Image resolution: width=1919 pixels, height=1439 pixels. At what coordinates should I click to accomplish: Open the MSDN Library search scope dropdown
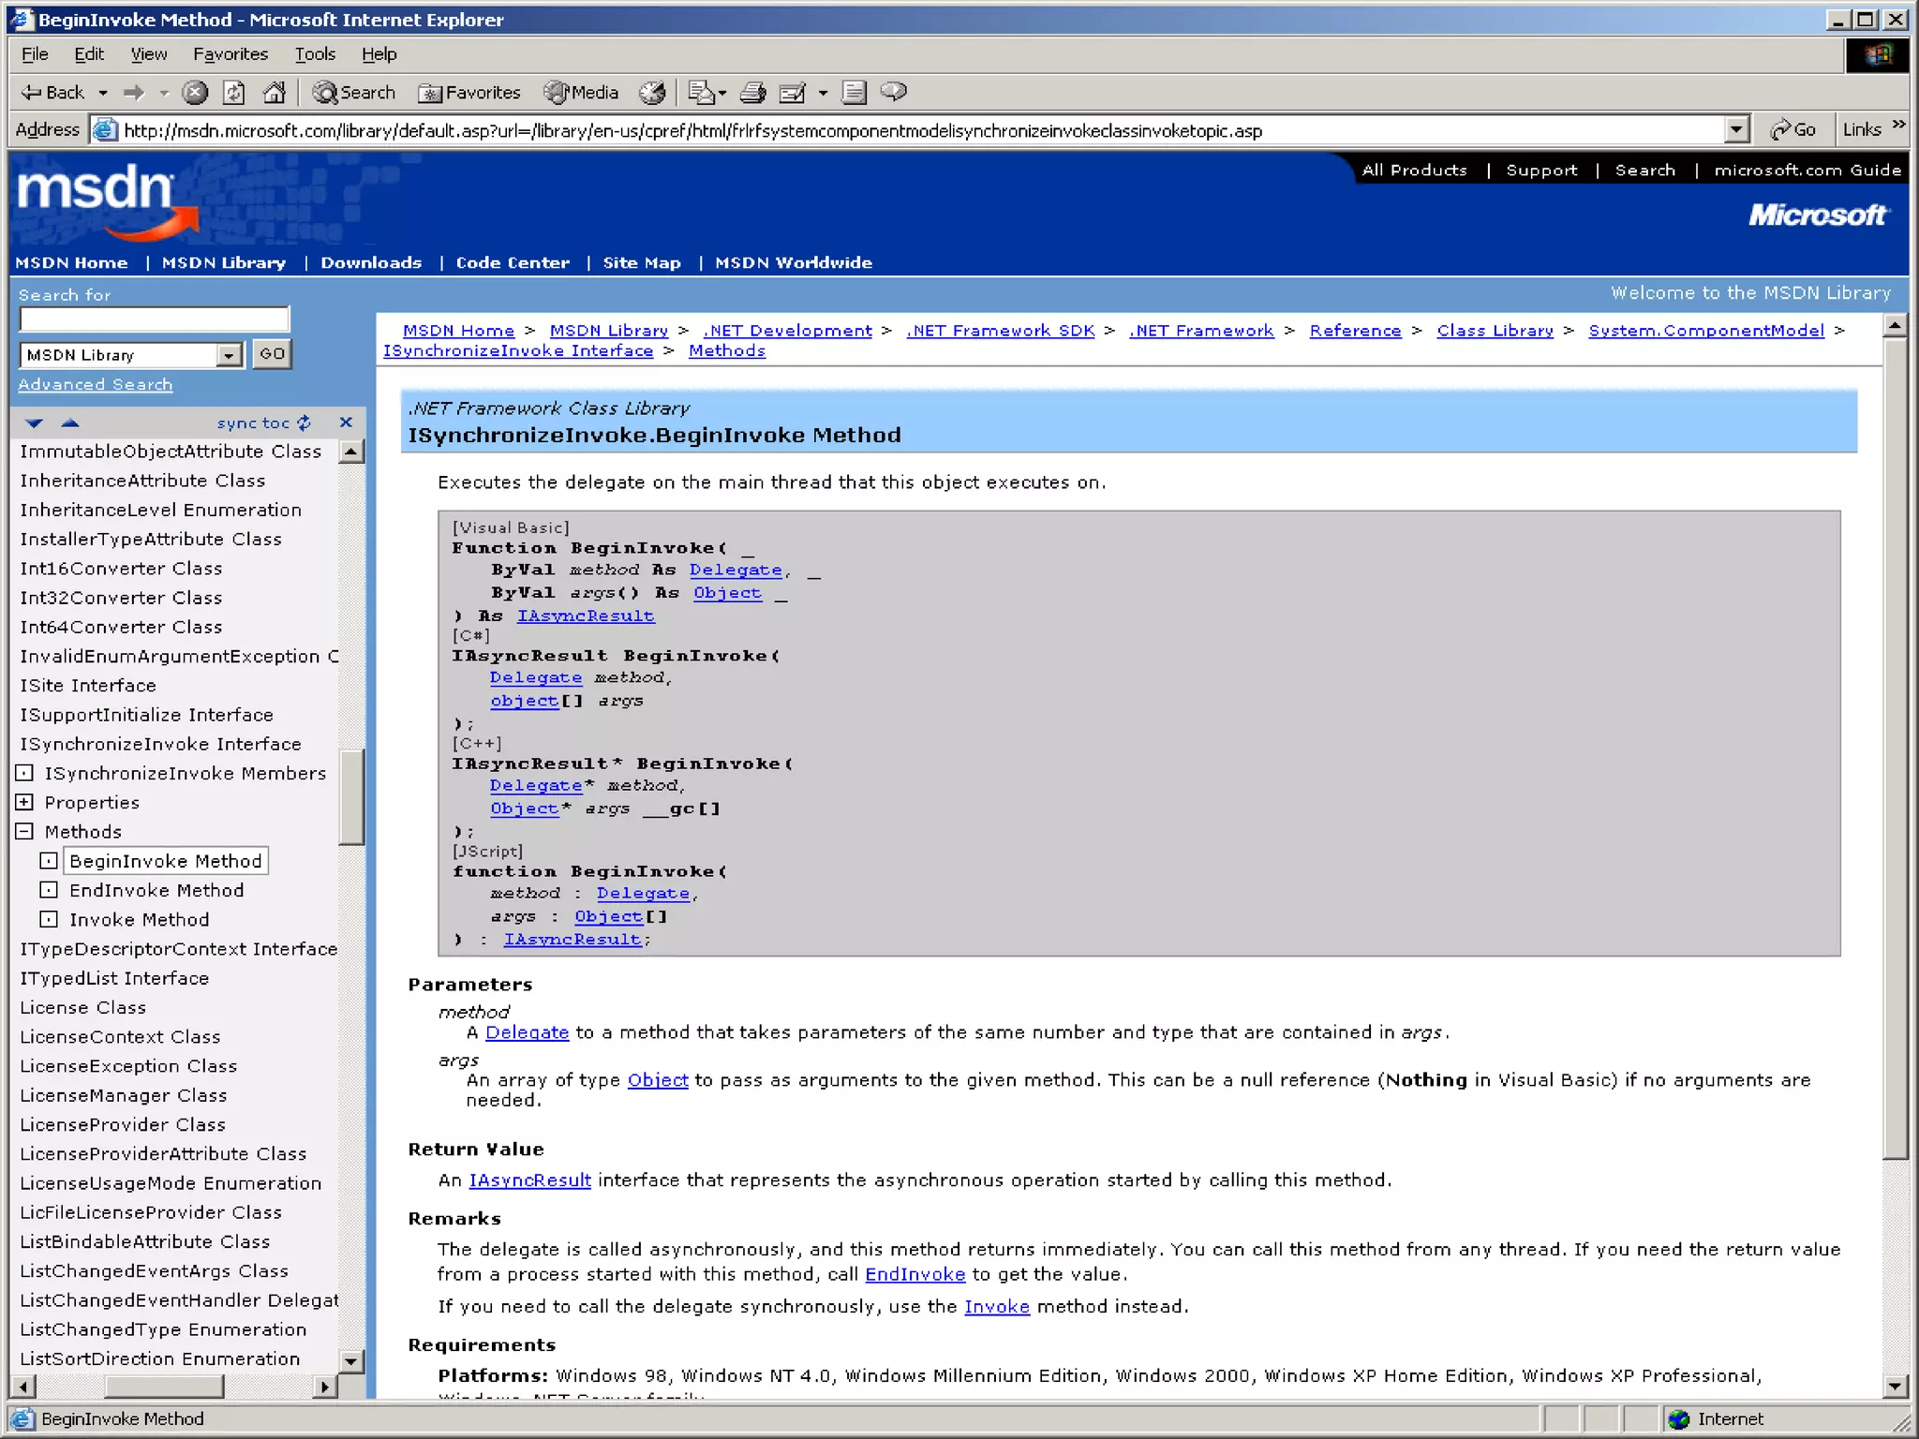pos(229,354)
